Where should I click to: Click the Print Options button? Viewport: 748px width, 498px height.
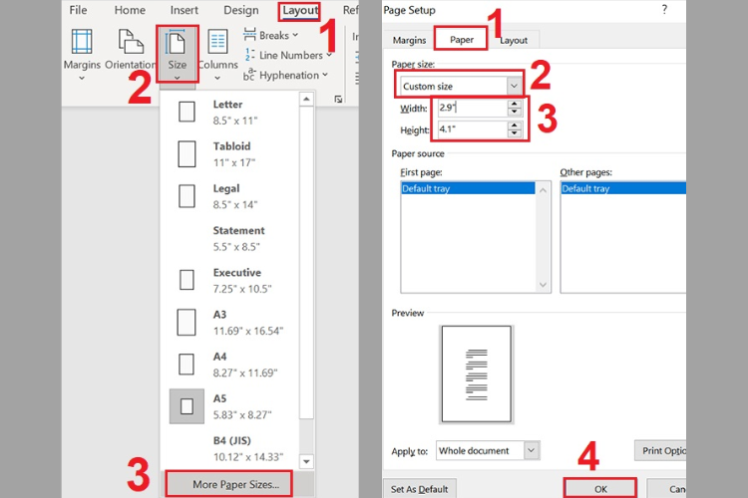(x=660, y=450)
